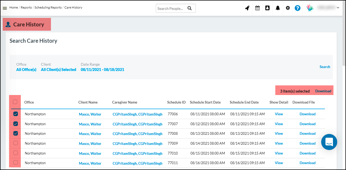Image resolution: width=346 pixels, height=170 pixels.
Task: Click the magnifier icon in Search People
Action: 190,8
